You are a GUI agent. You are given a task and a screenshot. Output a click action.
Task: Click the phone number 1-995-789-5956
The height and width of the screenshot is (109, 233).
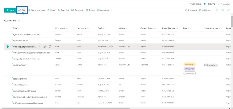tap(168, 34)
